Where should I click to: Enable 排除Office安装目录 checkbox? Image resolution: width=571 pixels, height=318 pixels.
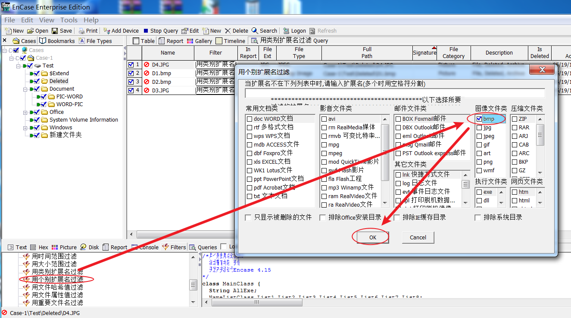tap(322, 217)
